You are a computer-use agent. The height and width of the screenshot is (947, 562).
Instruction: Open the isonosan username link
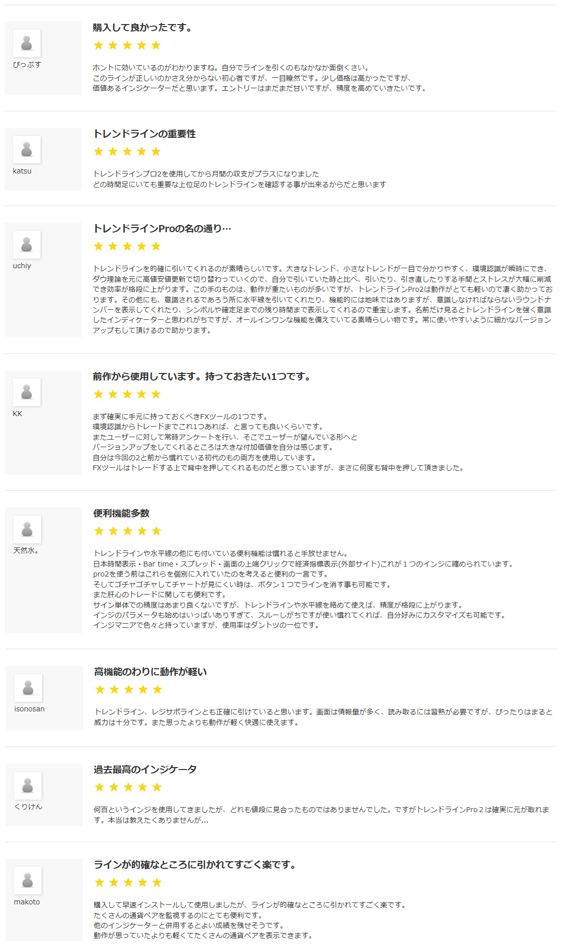coord(29,709)
